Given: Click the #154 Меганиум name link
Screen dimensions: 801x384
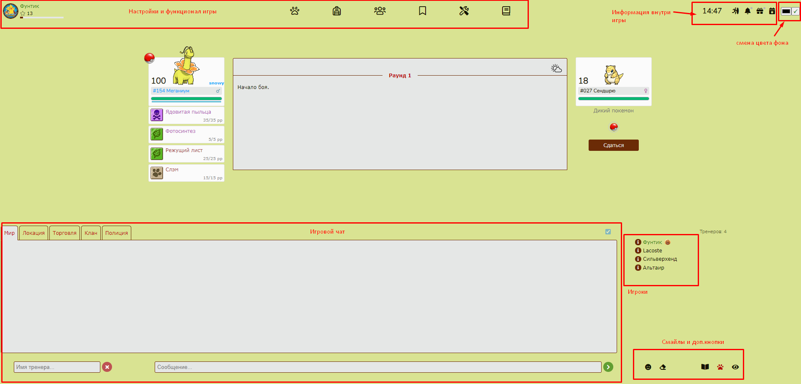Looking at the screenshot, I should 171,91.
